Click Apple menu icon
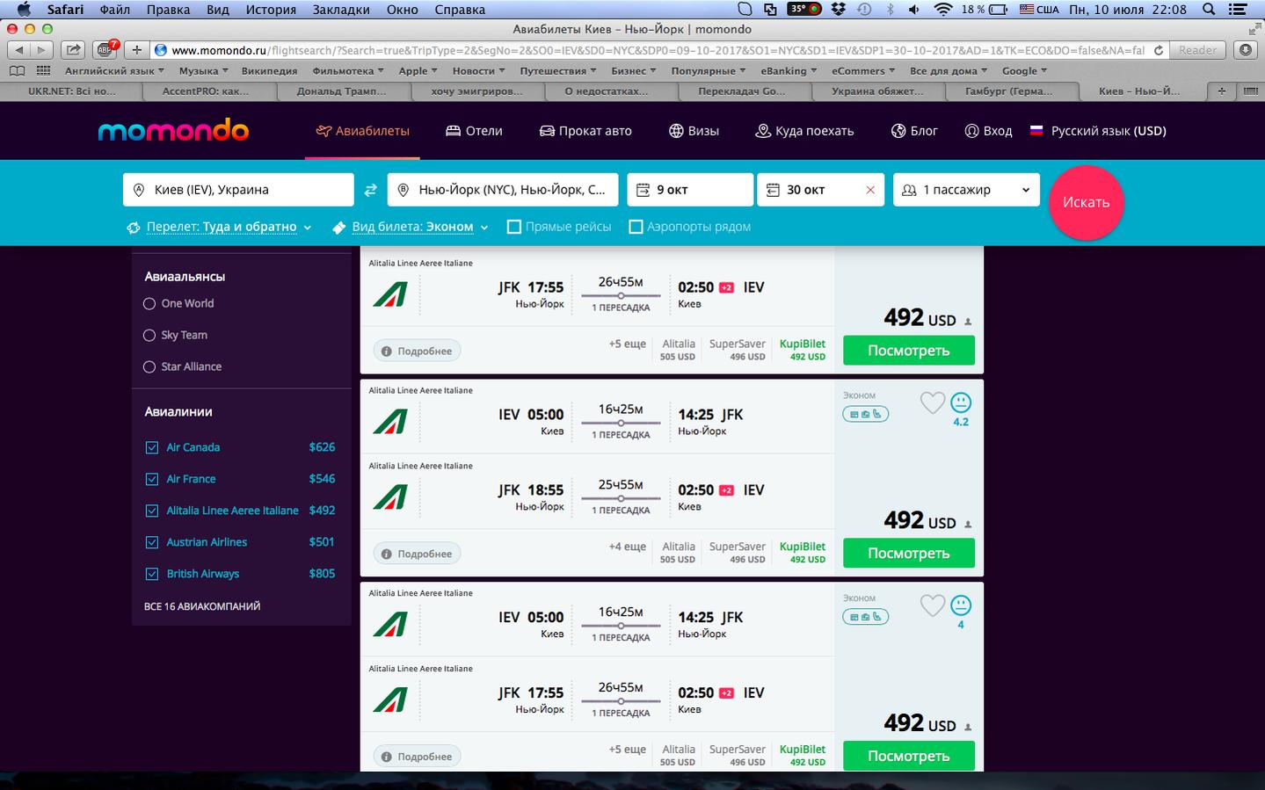This screenshot has width=1265, height=790. point(24,10)
